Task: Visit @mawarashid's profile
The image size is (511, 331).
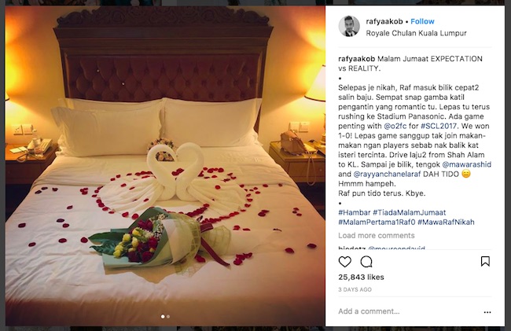Action: click(467, 164)
